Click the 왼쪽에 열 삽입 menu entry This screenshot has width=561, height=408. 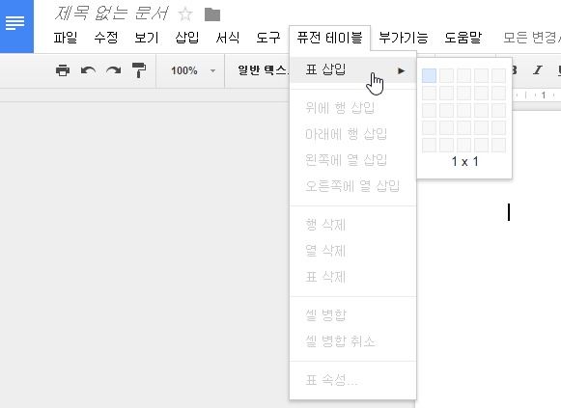tap(352, 160)
